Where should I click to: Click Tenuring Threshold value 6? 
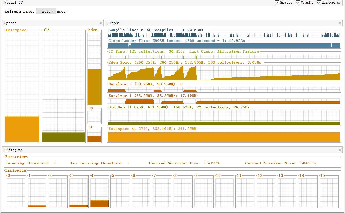[55, 163]
